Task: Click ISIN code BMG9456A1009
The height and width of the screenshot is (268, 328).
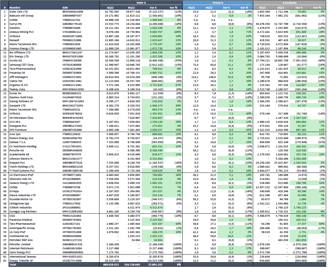Action: coord(73,11)
